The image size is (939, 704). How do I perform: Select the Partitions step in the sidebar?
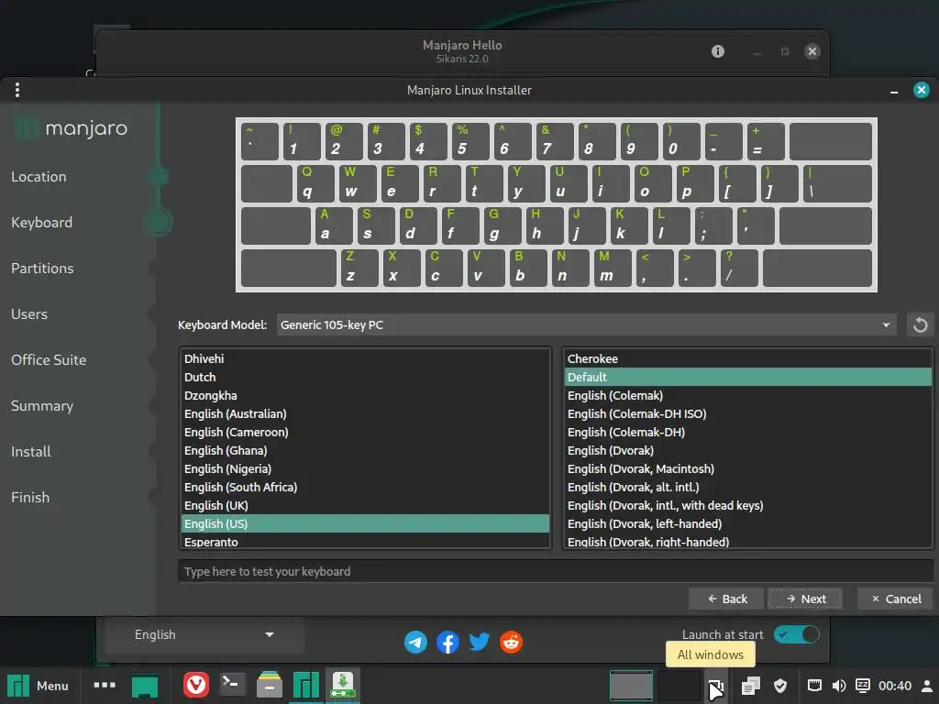(42, 269)
